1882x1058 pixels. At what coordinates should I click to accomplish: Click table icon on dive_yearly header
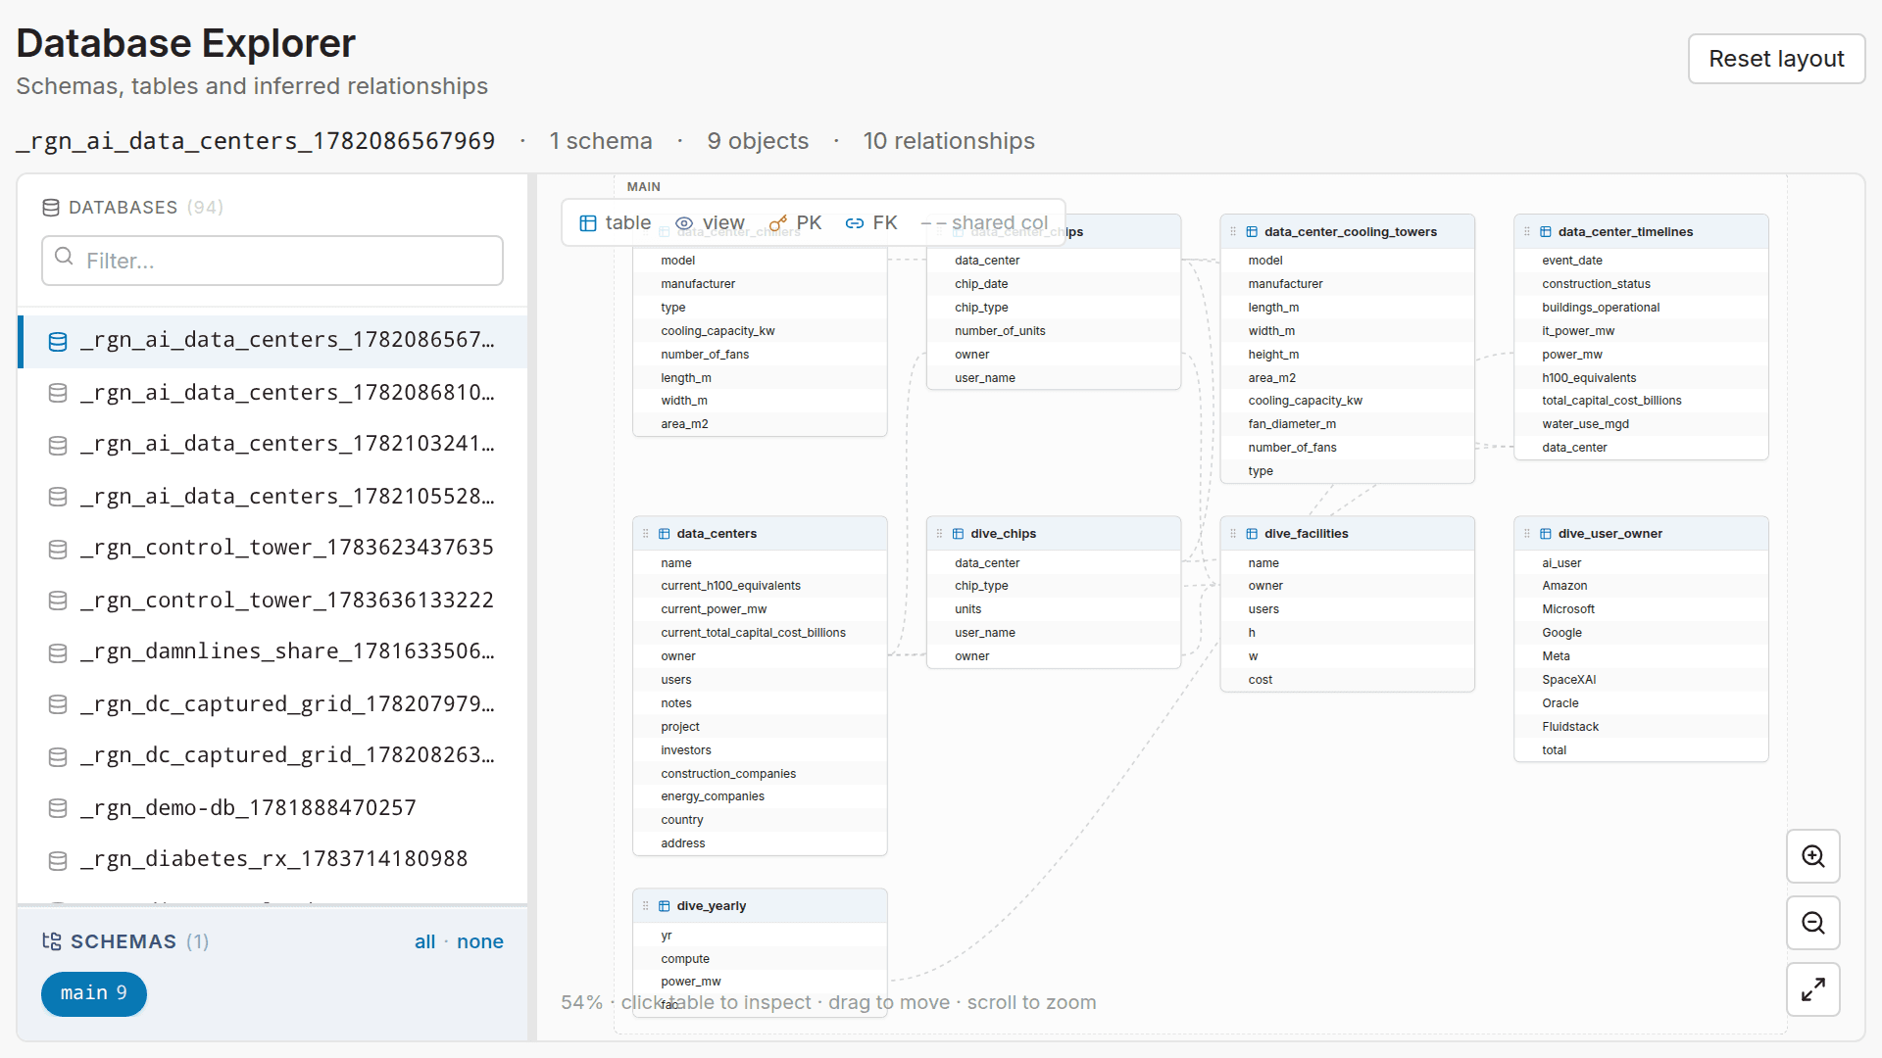coord(665,906)
